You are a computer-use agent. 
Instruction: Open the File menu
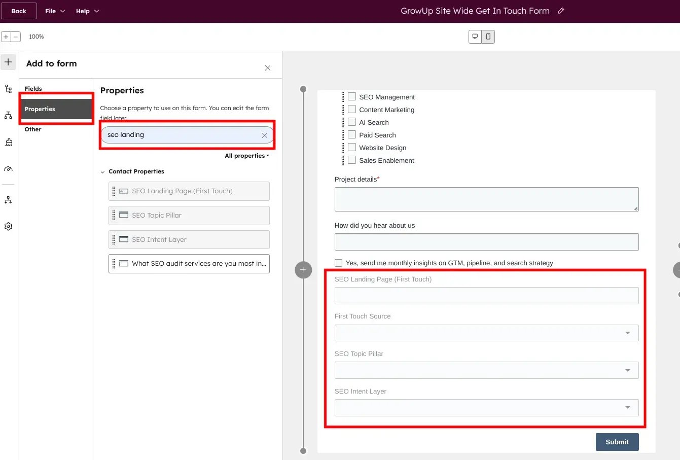click(54, 11)
